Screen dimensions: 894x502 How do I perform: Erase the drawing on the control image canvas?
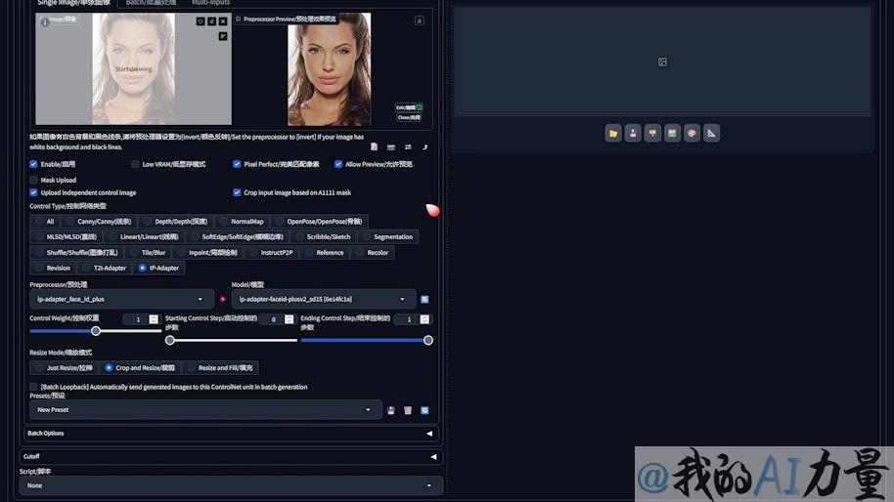click(211, 21)
